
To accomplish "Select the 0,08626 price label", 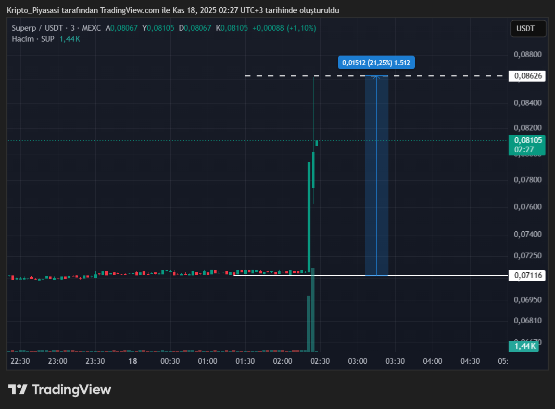I will click(528, 76).
